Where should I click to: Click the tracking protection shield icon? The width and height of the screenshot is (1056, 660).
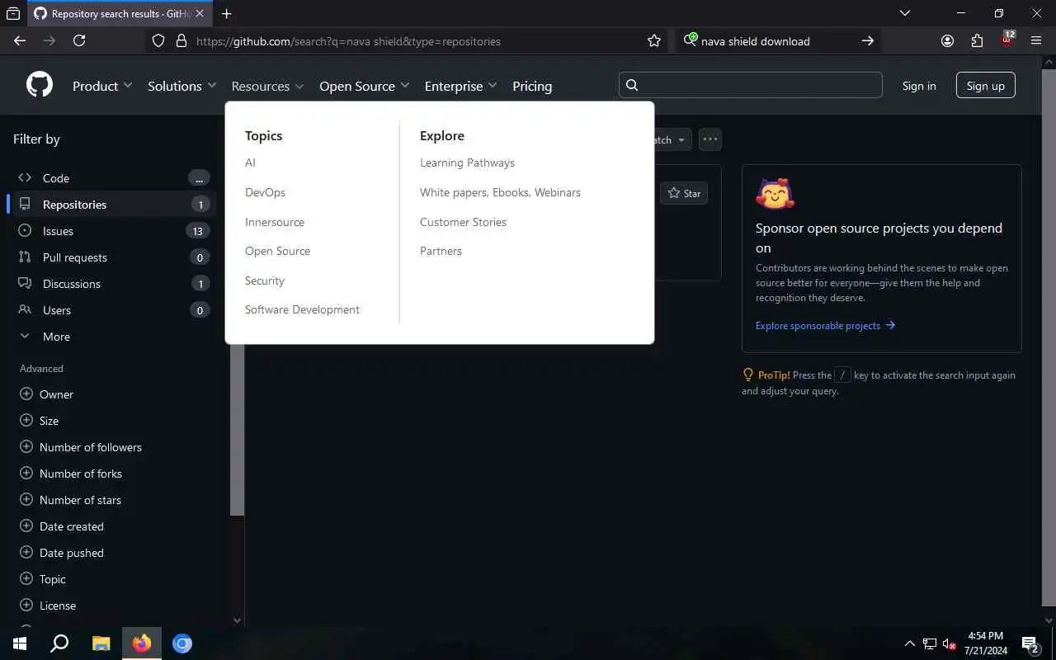click(x=159, y=40)
